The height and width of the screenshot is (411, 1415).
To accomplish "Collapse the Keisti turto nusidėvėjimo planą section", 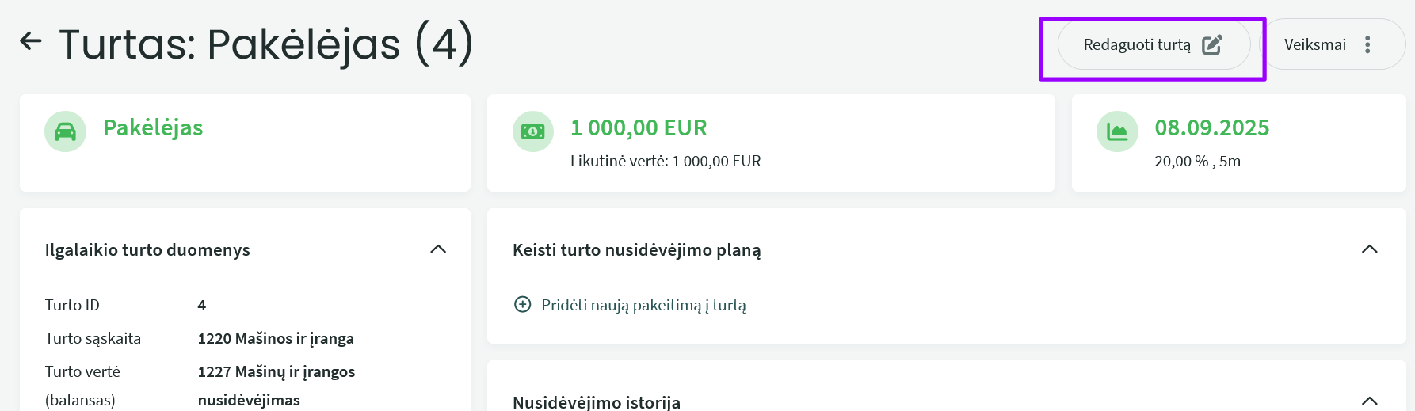I will tap(1369, 249).
